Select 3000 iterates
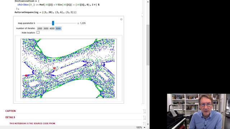 click(x=46, y=29)
